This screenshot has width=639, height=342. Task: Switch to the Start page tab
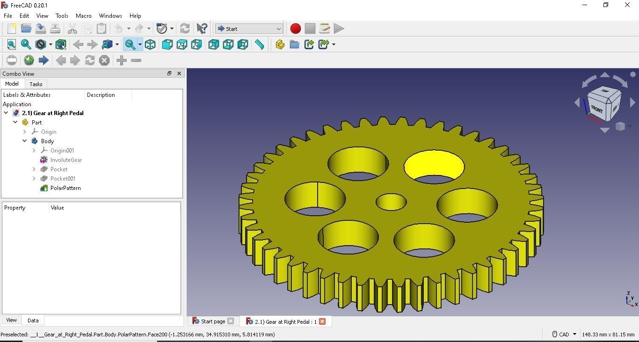(213, 321)
